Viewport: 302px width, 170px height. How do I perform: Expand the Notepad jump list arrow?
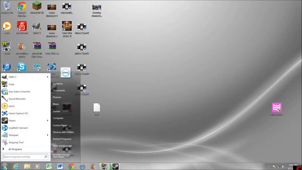pos(48,135)
